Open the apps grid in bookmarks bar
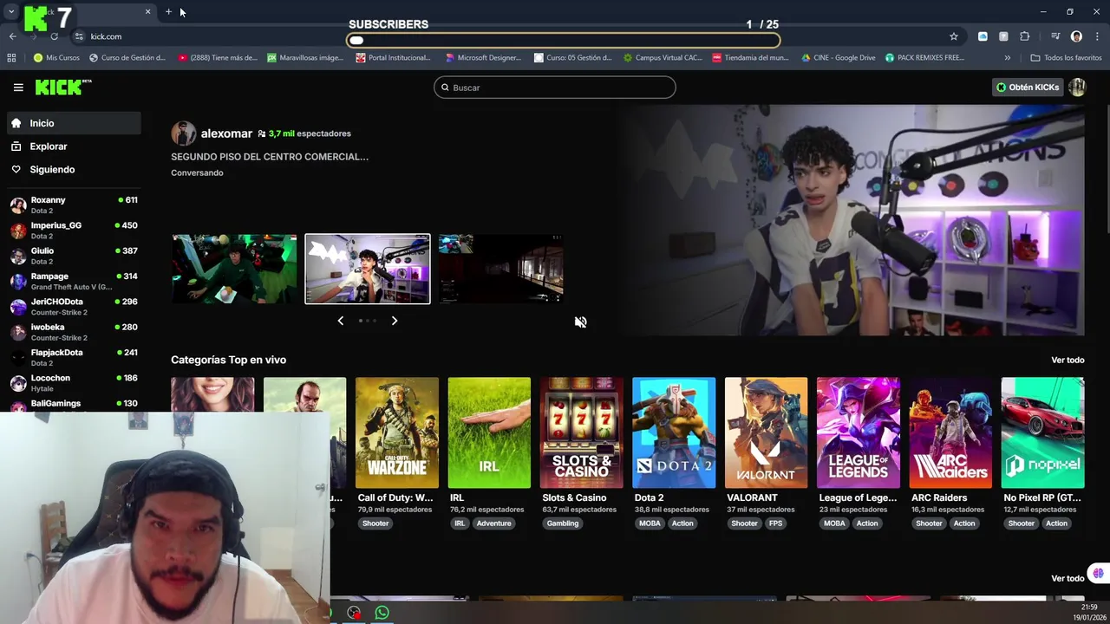The height and width of the screenshot is (624, 1110). tap(11, 58)
